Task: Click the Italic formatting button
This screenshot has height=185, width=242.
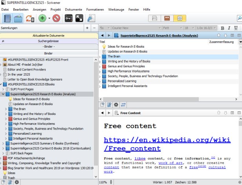Action: [229, 28]
